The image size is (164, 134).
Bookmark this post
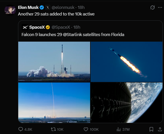151,129
